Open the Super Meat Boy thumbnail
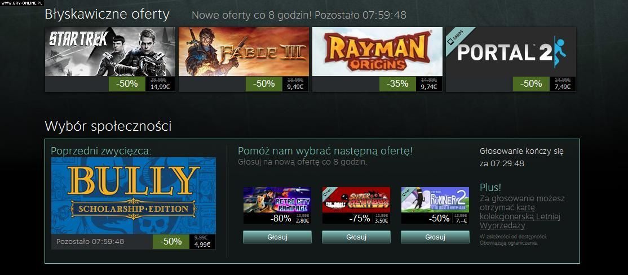Image resolution: width=628 pixels, height=275 pixels. [356, 199]
